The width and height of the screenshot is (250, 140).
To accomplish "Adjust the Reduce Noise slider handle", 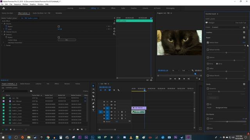I will coord(245,45).
